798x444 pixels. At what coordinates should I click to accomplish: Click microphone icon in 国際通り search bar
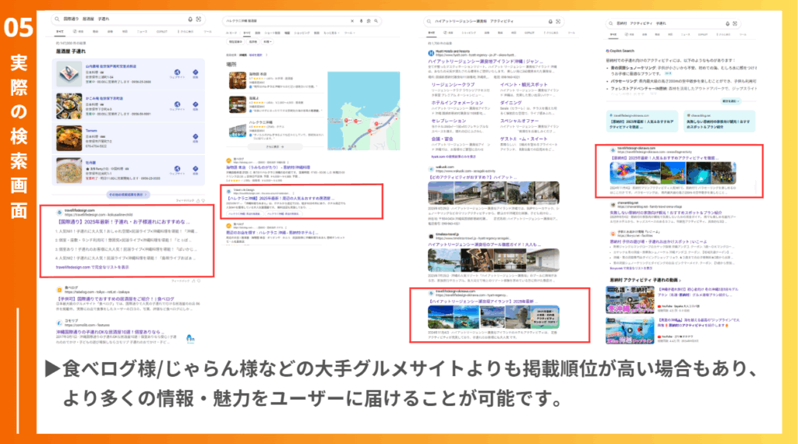190,18
